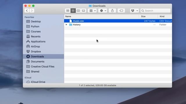Screen dimensions: 186x104
Task: Sort by the Size column header
Action: tap(149, 16)
